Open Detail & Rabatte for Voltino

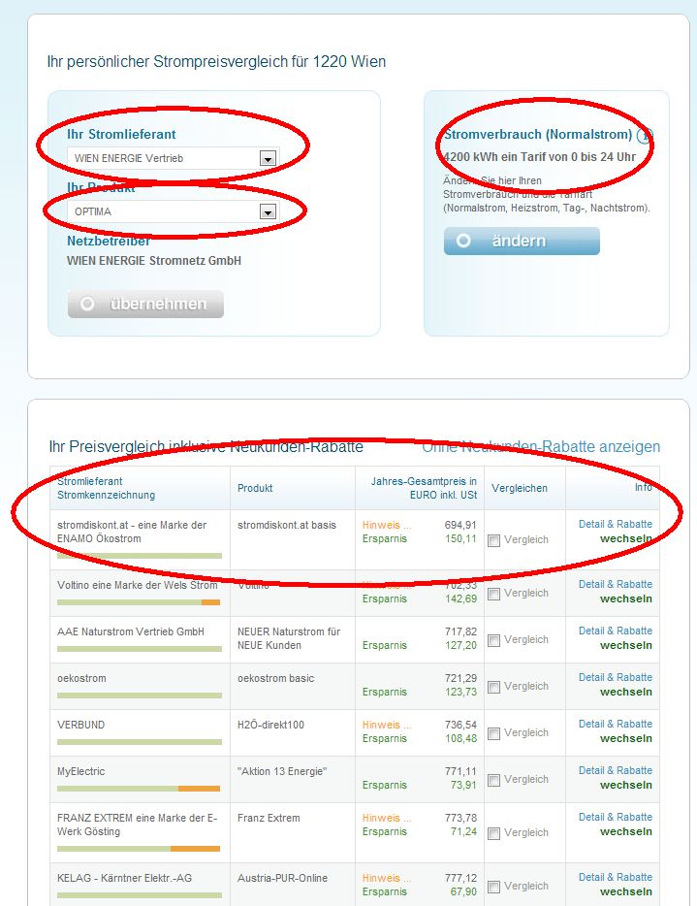tap(616, 584)
